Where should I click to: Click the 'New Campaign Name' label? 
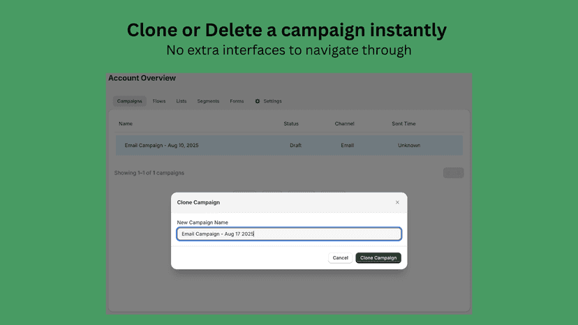click(x=202, y=222)
